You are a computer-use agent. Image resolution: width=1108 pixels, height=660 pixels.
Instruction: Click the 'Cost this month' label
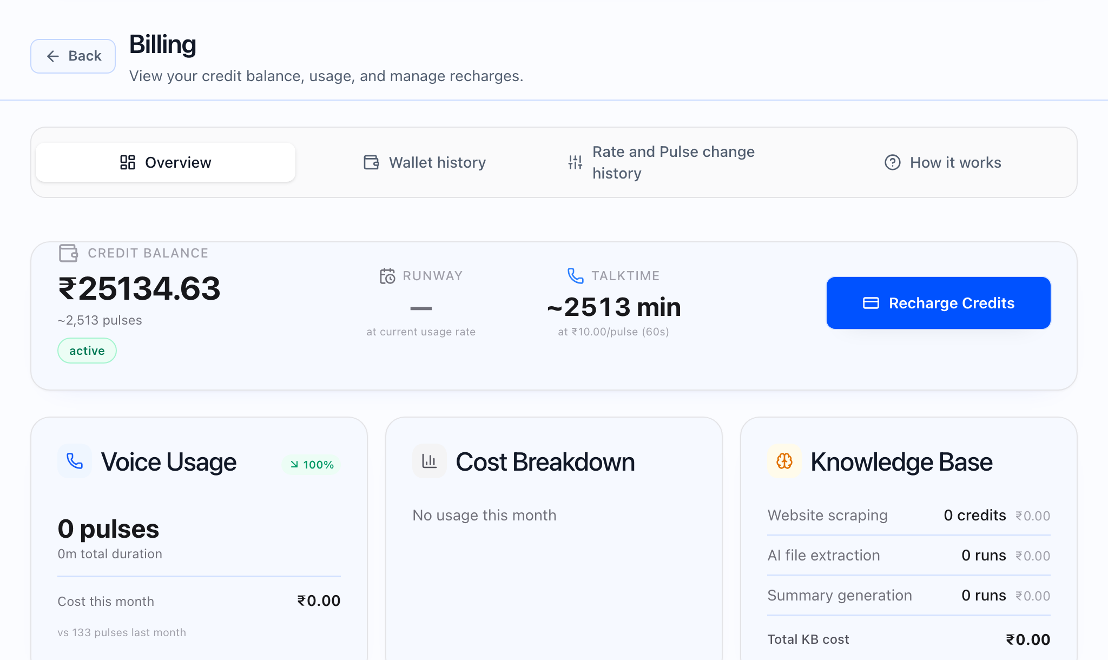(106, 602)
